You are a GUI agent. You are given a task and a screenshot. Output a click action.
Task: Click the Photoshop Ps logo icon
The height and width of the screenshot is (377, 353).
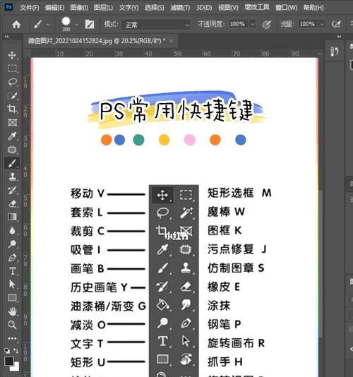click(x=8, y=7)
